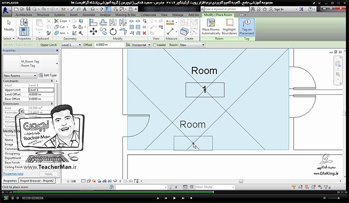This screenshot has height=203, width=349.
Task: Click the Help question mark icon
Action: point(310,9)
